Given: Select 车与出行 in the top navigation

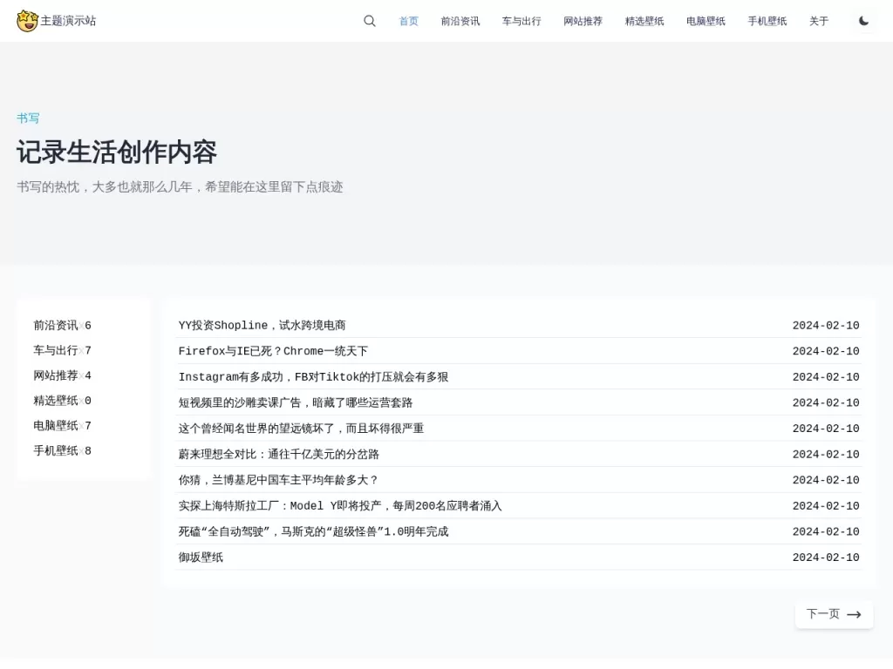Looking at the screenshot, I should click(521, 21).
